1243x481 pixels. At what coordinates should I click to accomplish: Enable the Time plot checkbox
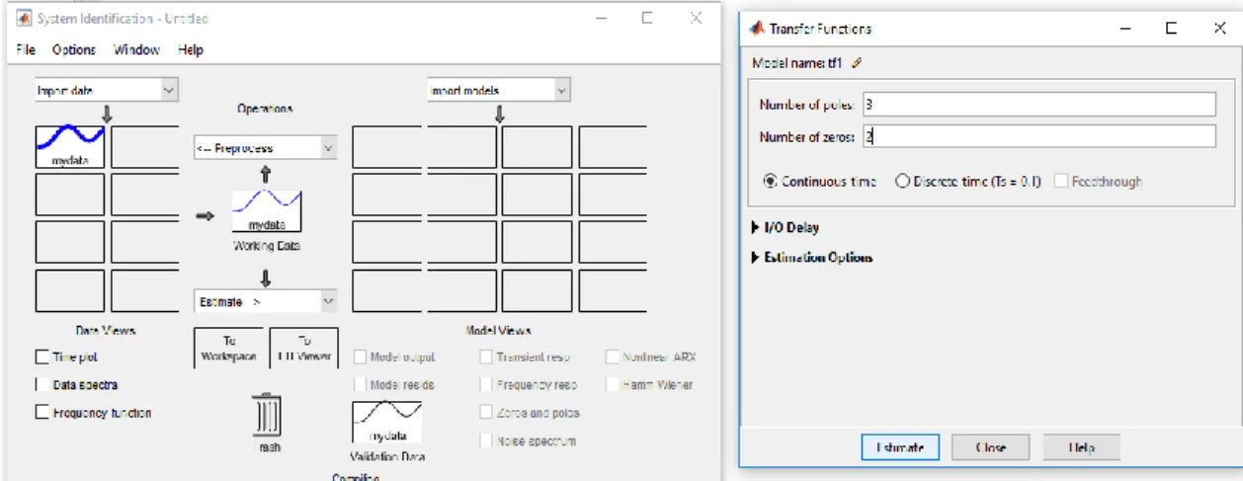41,357
